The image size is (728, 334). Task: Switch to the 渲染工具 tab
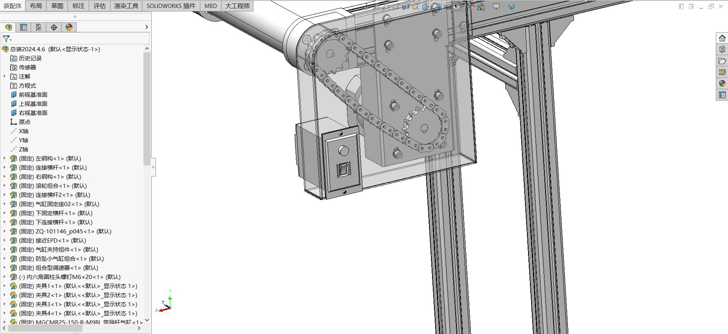pos(126,6)
